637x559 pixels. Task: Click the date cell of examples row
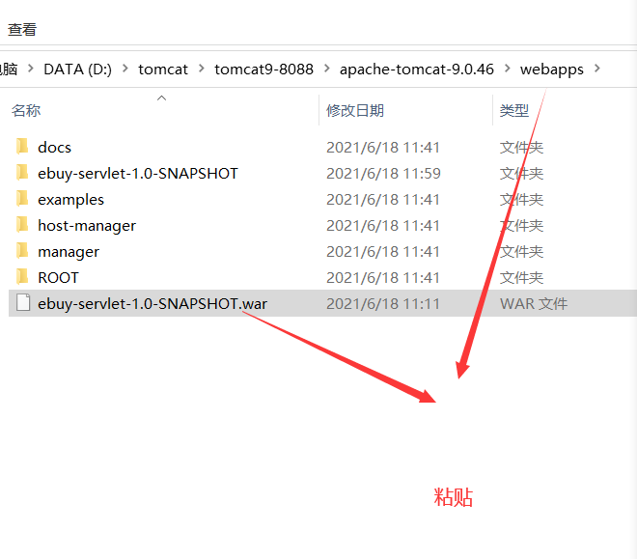(x=383, y=200)
